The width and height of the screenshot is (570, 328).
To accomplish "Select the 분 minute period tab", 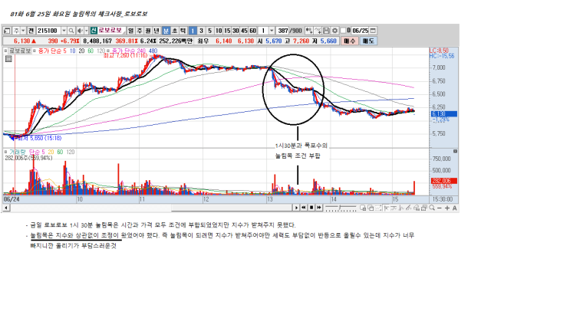I will (166, 31).
